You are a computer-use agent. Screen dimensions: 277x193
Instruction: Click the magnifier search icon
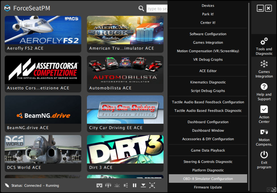141,8
